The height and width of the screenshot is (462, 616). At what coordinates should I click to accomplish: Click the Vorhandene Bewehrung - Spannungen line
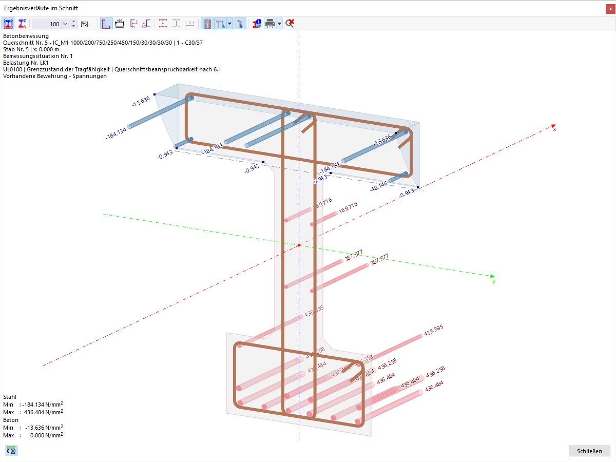pos(55,76)
